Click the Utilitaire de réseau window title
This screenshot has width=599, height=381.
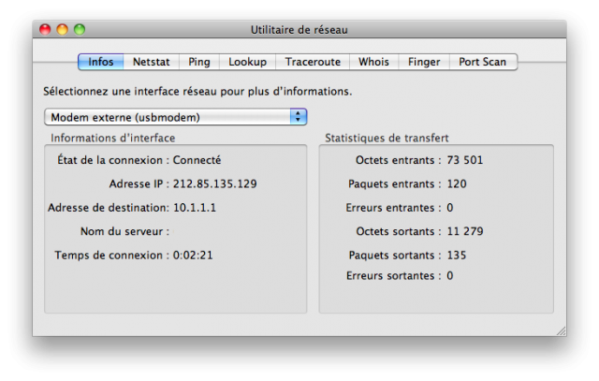tap(299, 30)
